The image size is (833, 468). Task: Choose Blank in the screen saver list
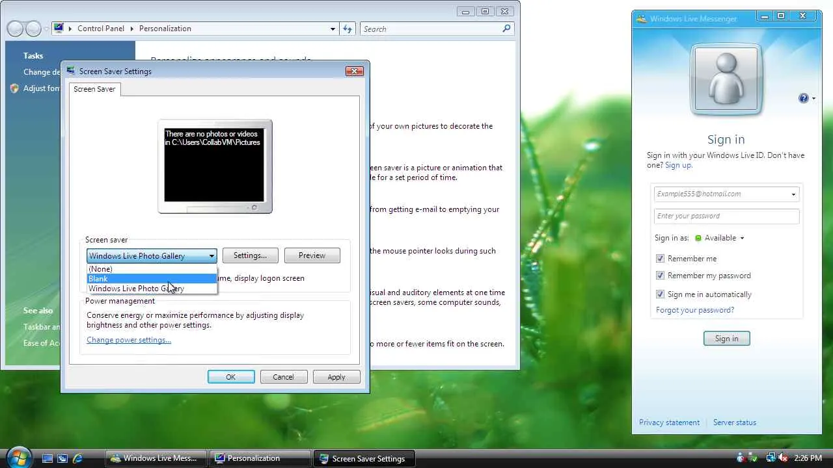point(152,279)
